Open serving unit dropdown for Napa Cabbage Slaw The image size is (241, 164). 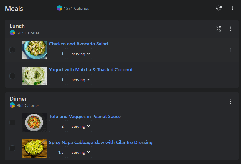[80, 152]
